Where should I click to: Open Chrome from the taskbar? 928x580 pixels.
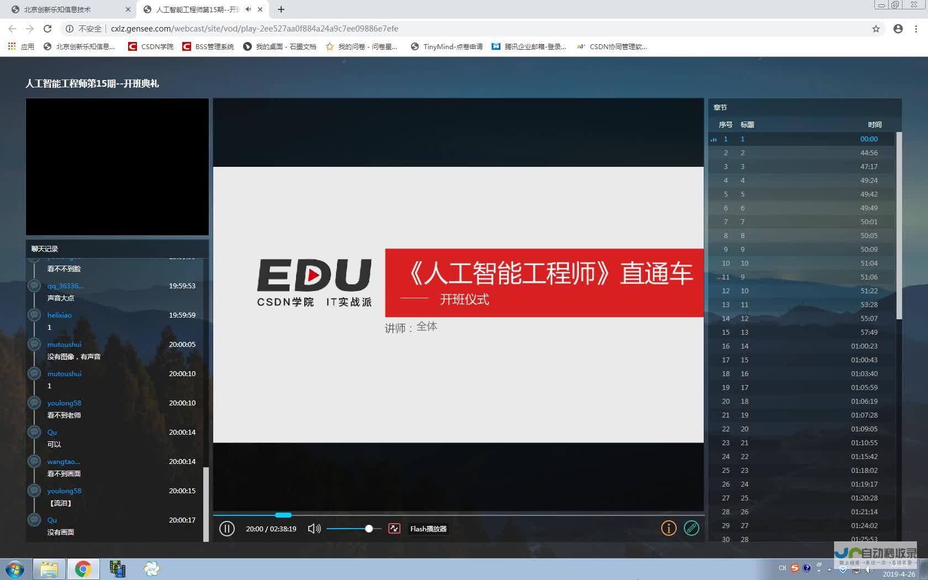click(x=83, y=569)
